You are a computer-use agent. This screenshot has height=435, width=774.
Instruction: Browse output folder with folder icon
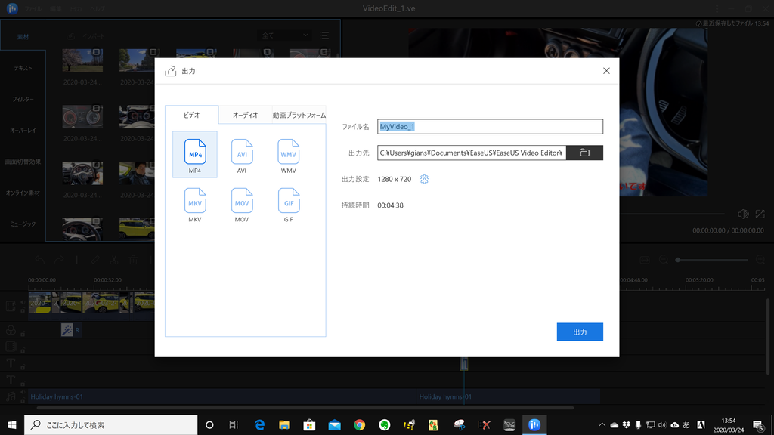584,153
